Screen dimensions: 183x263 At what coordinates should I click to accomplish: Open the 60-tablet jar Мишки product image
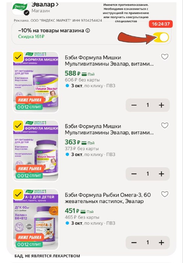pos(36,151)
